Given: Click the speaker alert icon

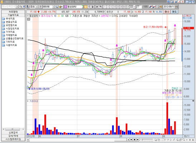Looking at the screenshot, I should pos(61,7).
